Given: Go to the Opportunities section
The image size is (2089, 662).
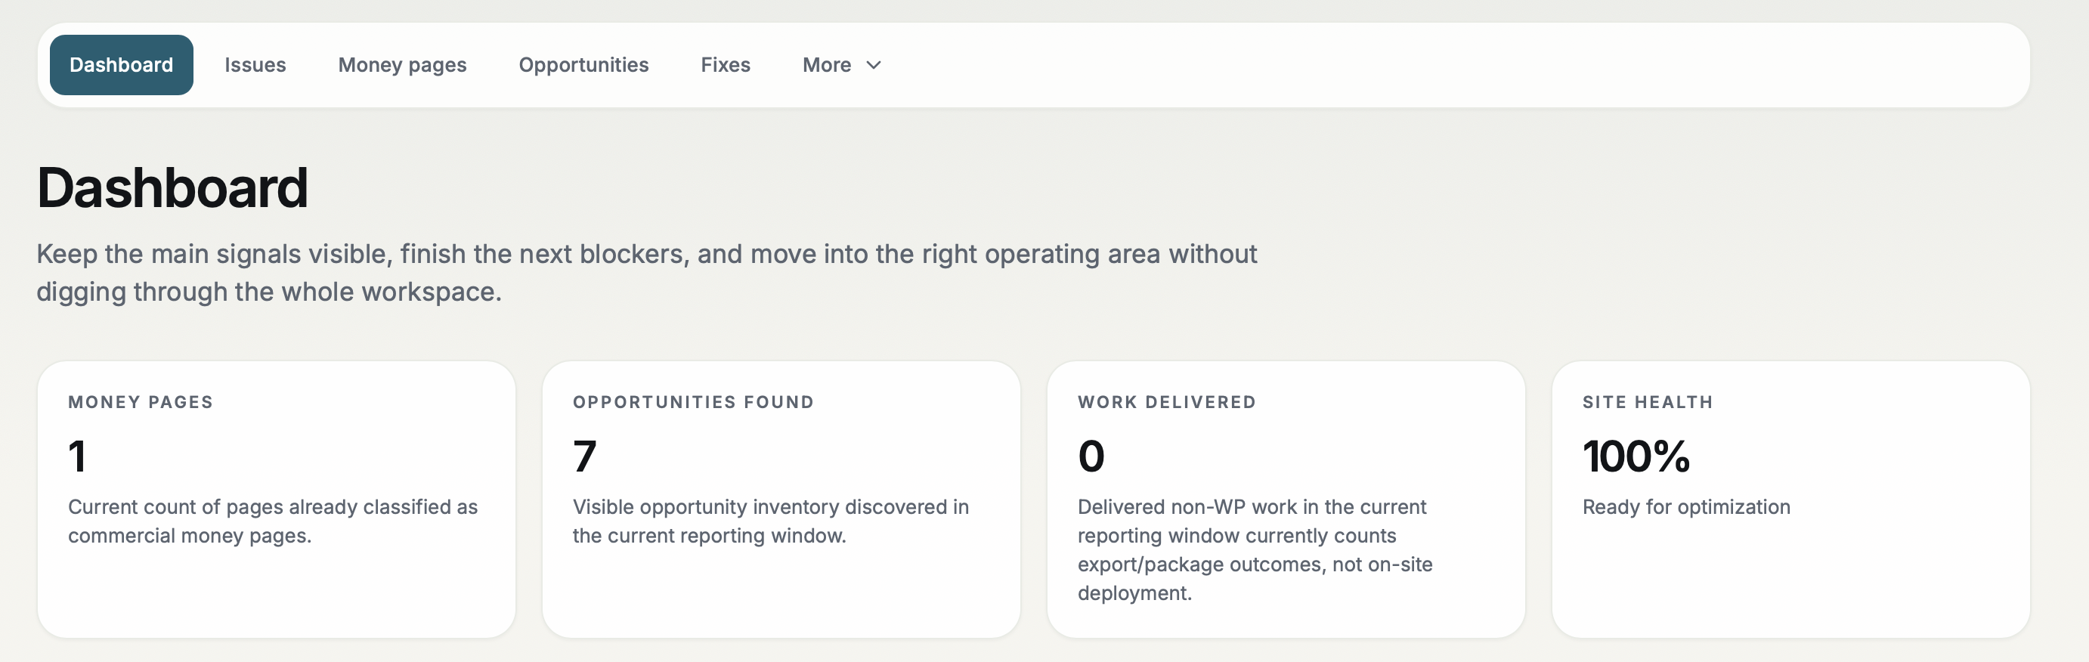Looking at the screenshot, I should coord(583,65).
